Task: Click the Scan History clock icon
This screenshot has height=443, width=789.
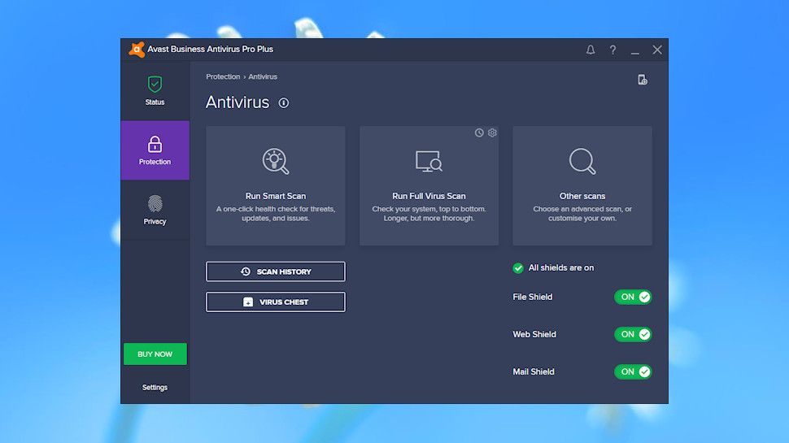Action: pyautogui.click(x=246, y=271)
